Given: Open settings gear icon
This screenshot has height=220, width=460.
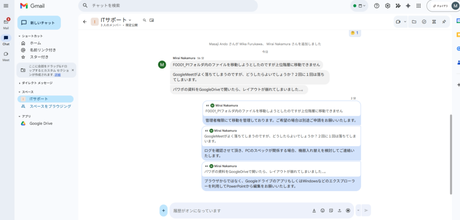Looking at the screenshot, I should point(388,5).
